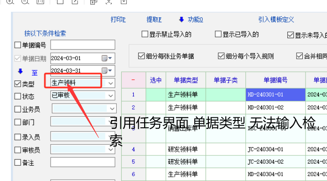Toggle 显示禁止导入的 checkbox
327x181 pixels.
pyautogui.click(x=145, y=34)
